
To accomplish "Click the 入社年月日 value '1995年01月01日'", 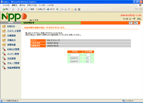I will coord(53,43).
